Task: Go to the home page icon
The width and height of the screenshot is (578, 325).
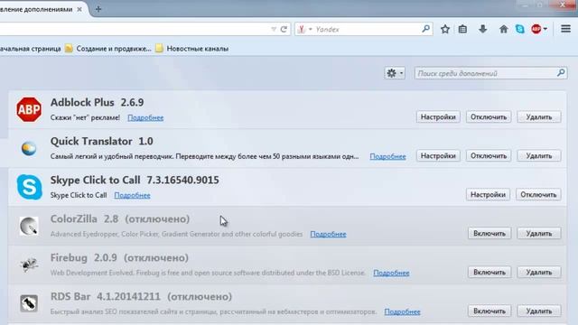Action: 503,29
